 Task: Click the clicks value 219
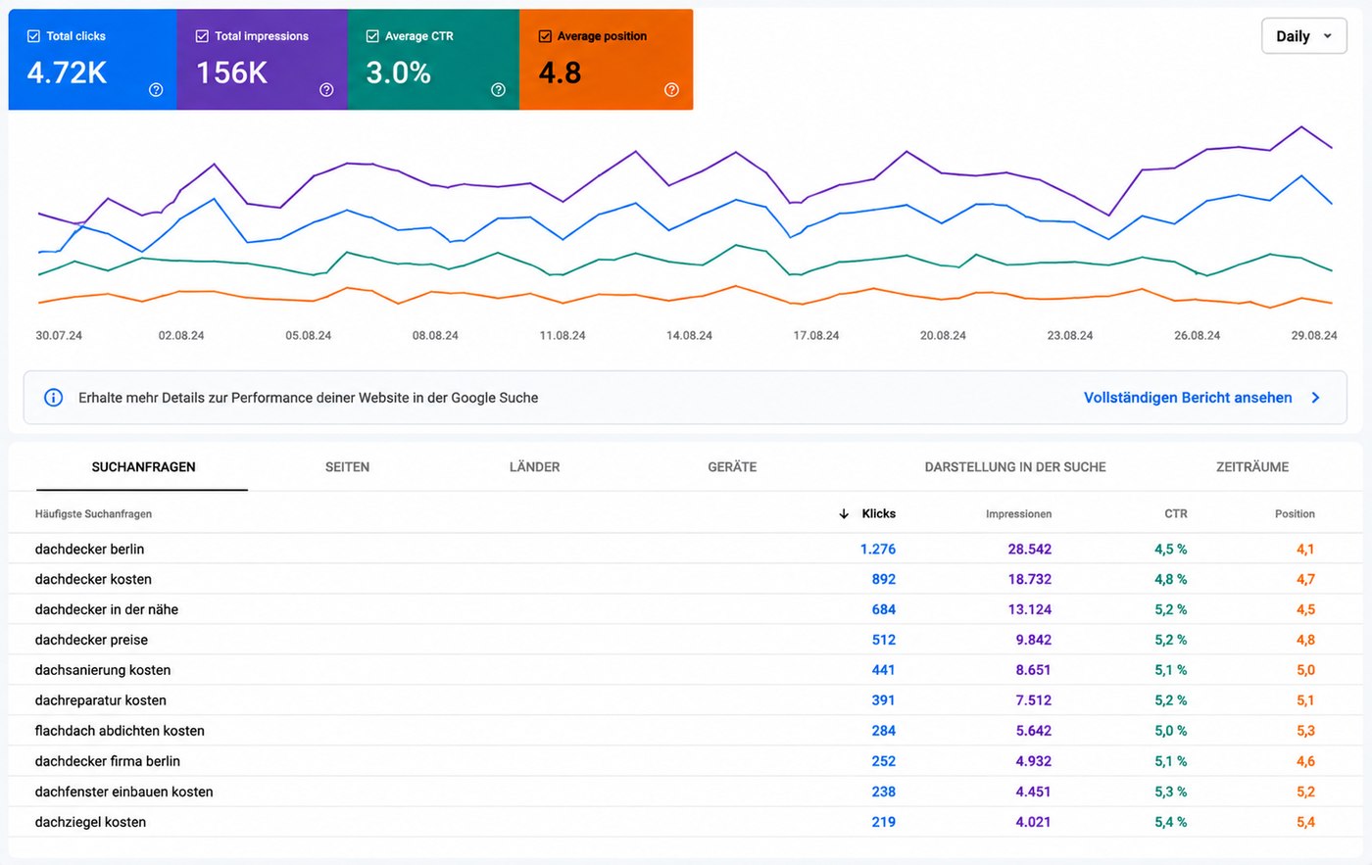(884, 823)
